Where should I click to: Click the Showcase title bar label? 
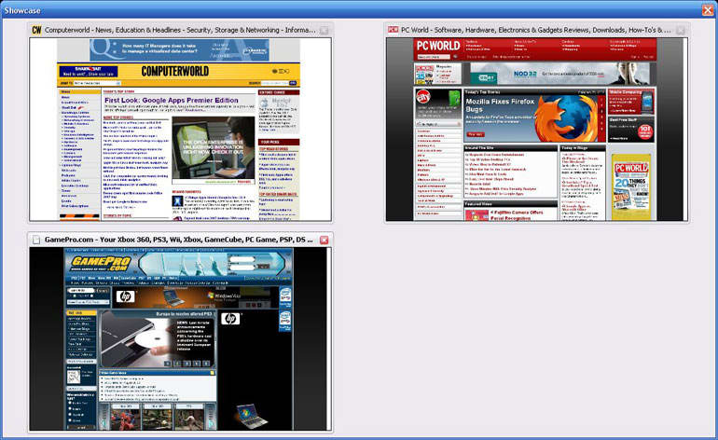tap(22, 10)
